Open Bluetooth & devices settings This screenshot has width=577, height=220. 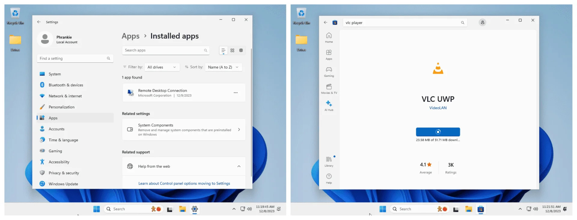(75, 85)
